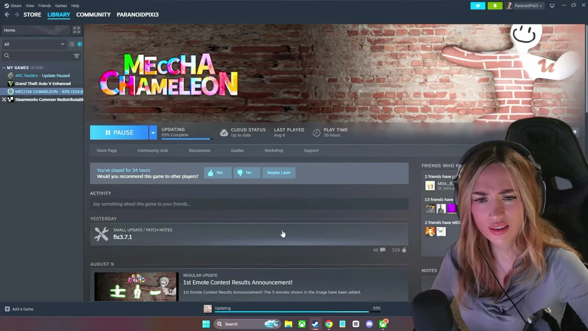Sort library by recent activity clock
Viewport: 588px width, 331px height.
click(x=72, y=44)
